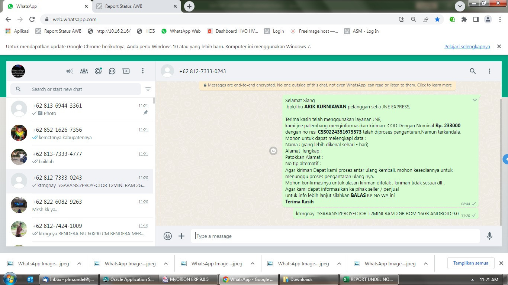This screenshot has width=508, height=285.
Task: React to message with smiley icon
Action: click(x=273, y=151)
